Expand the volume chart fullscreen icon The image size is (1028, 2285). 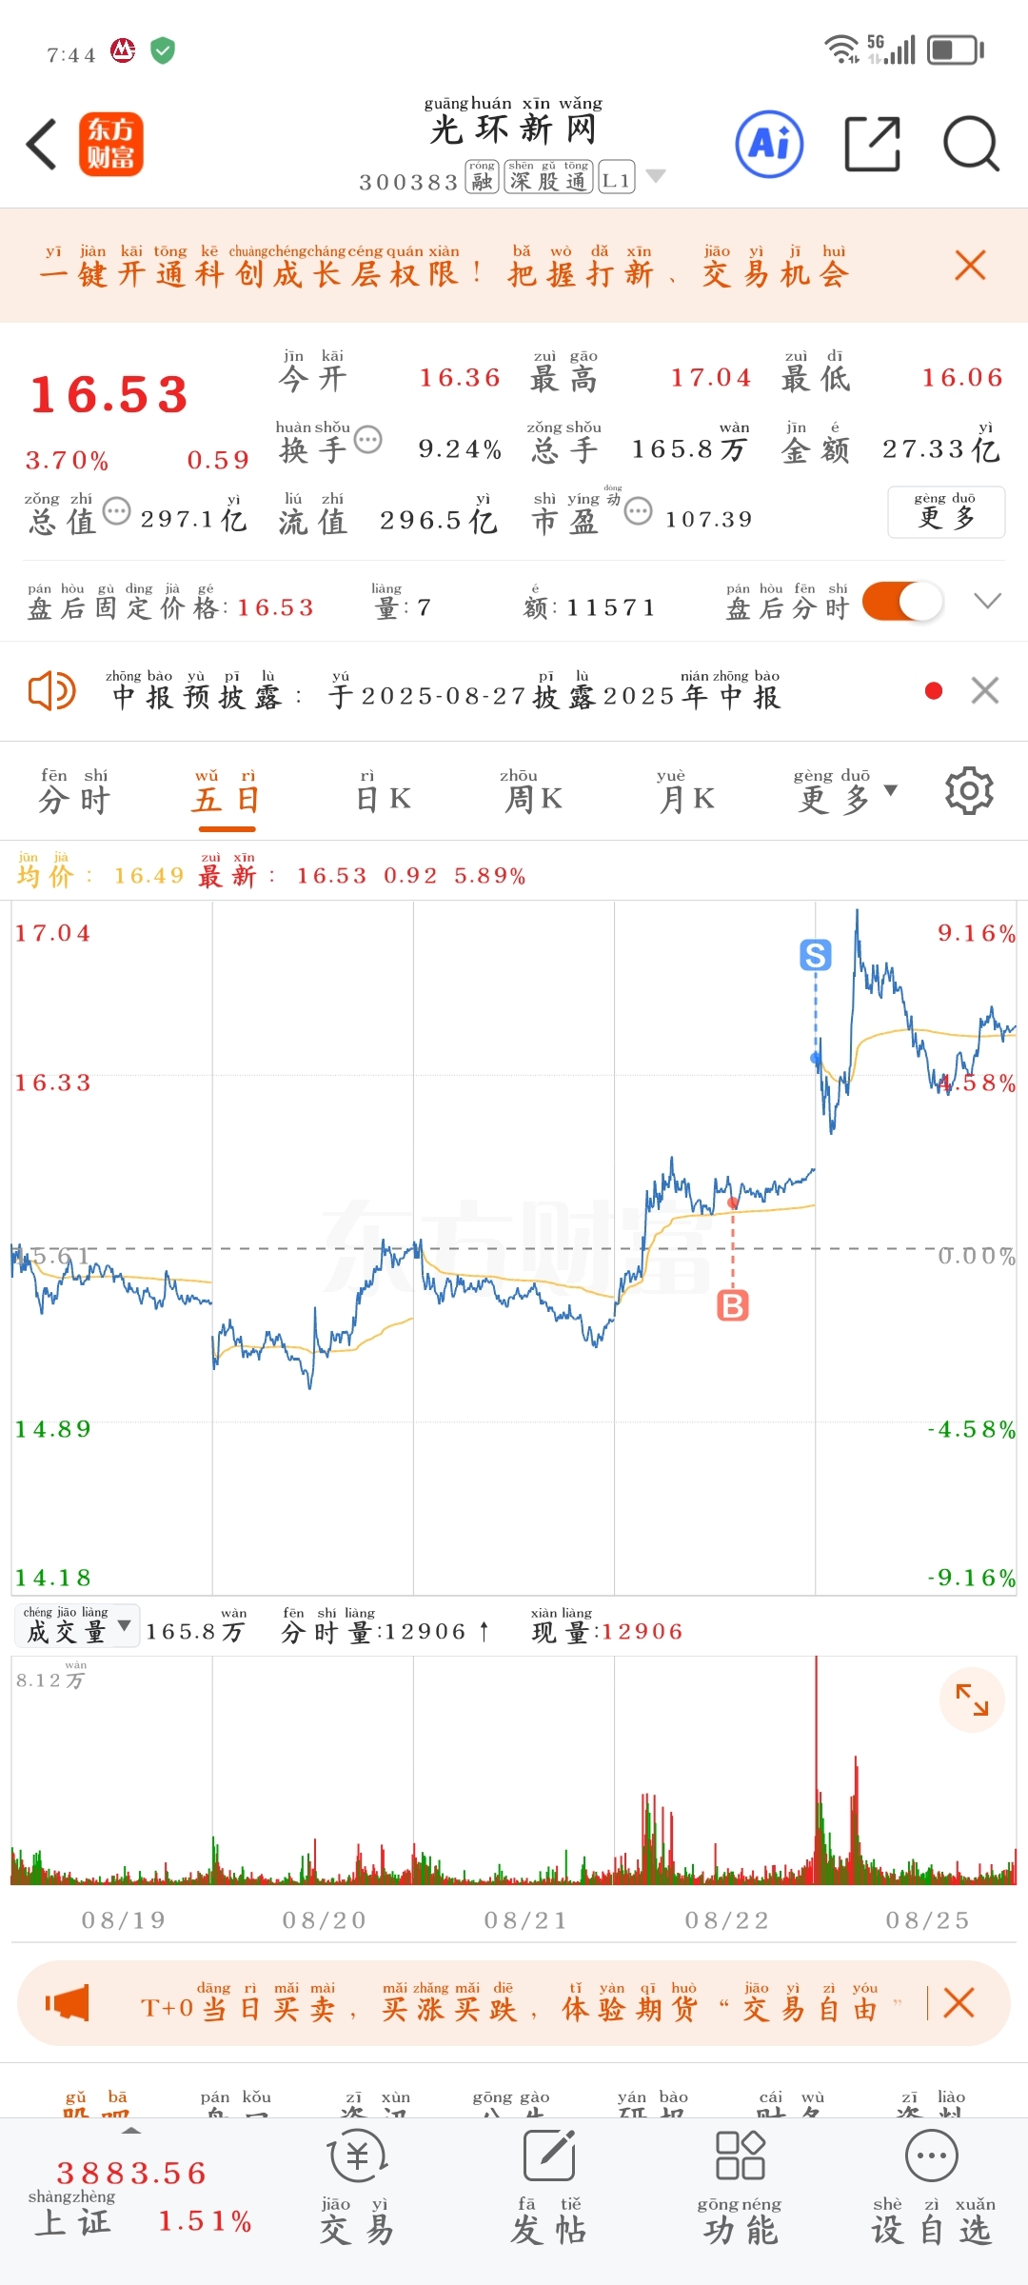972,1699
